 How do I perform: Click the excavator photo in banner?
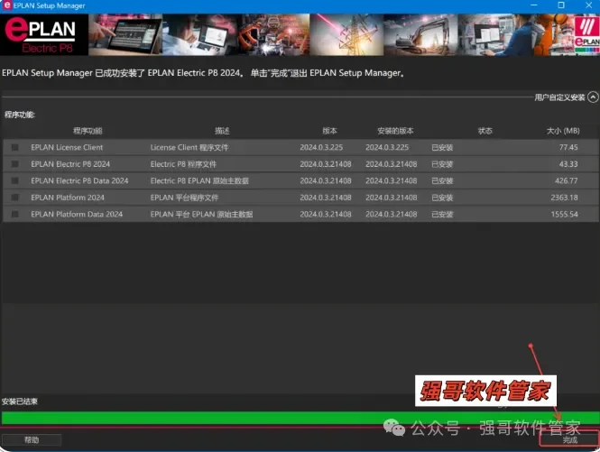(420, 35)
